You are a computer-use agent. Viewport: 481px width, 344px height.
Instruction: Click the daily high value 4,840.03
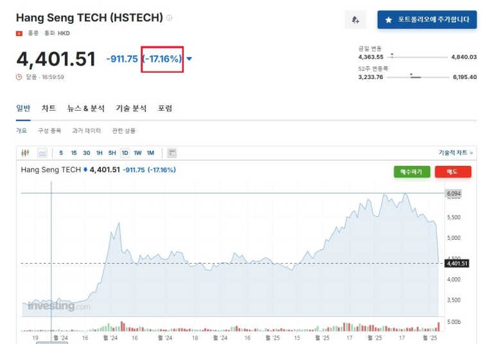[464, 57]
